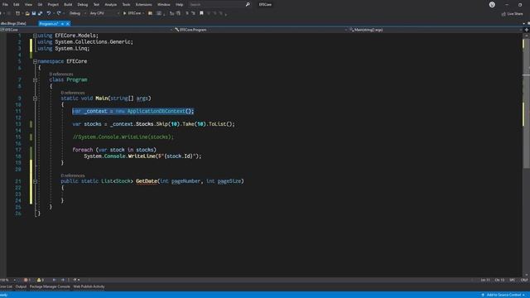The height and width of the screenshot is (298, 530).
Task: Open the Analyze menu
Action: (x=110, y=5)
